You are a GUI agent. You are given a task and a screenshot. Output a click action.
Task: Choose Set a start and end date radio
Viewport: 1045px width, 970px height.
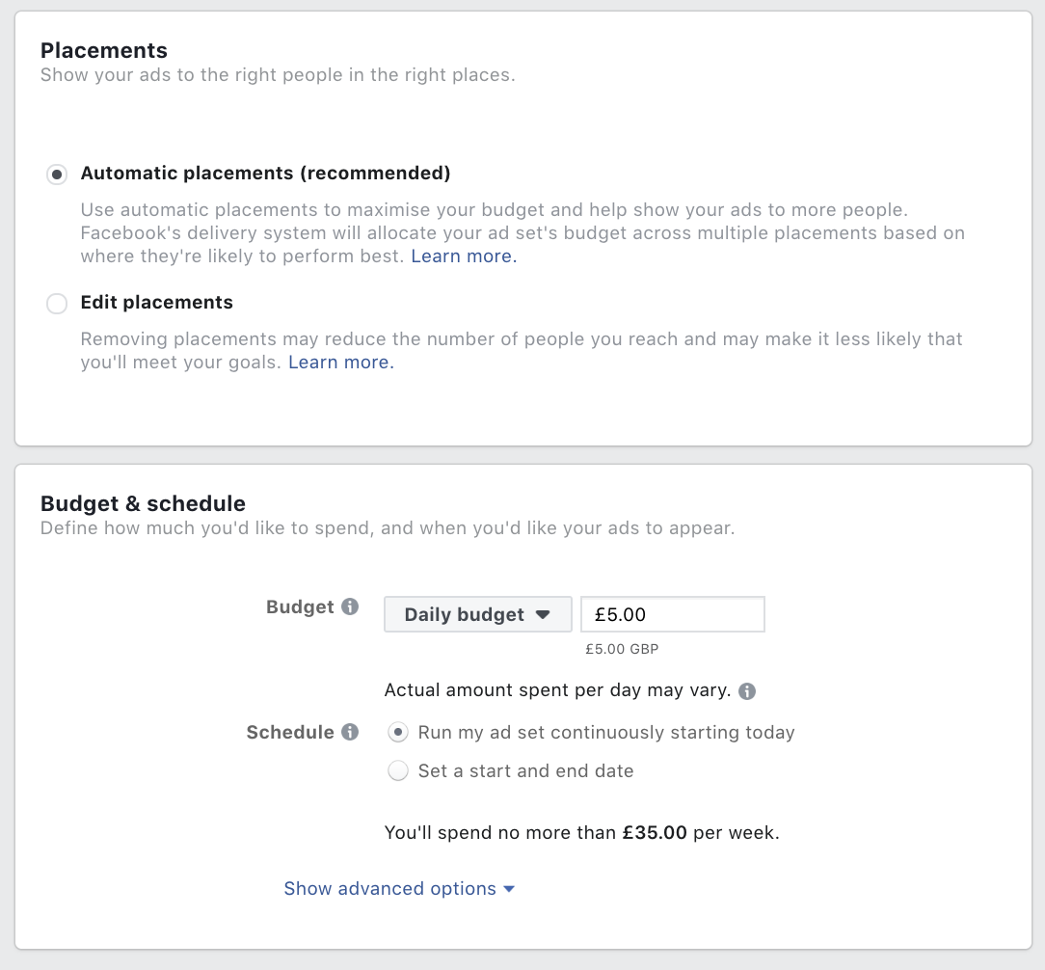[x=398, y=770]
